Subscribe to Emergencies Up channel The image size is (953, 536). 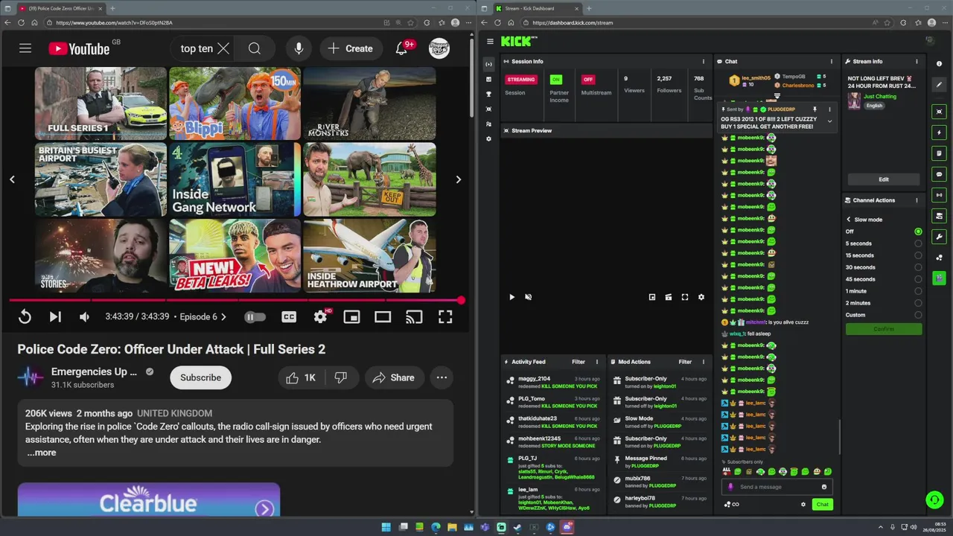coord(200,377)
